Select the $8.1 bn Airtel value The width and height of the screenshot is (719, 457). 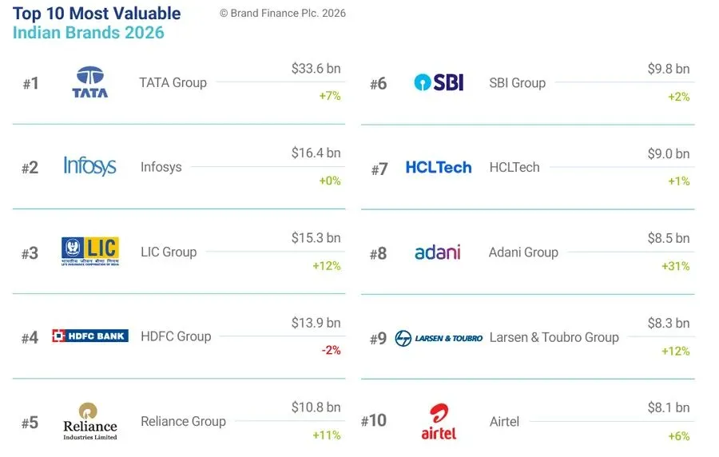pyautogui.click(x=669, y=407)
